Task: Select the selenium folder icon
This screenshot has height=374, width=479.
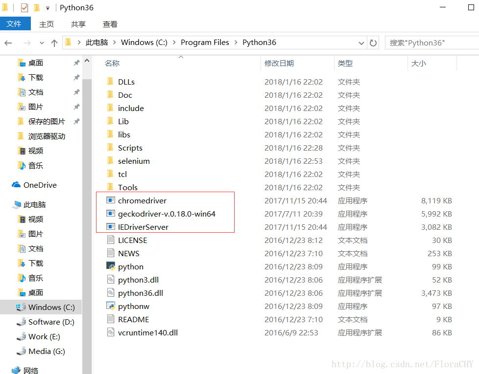Action: coord(110,161)
